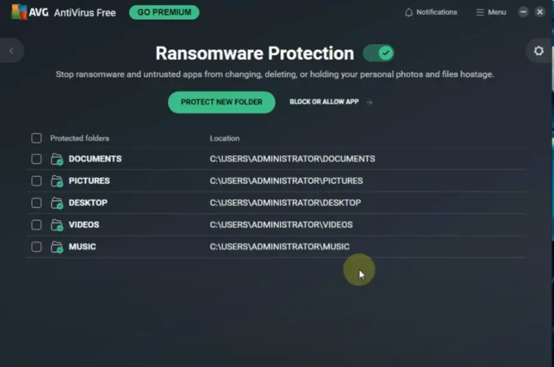Viewport: 554px width, 367px height.
Task: Open the hamburger Menu
Action: (x=491, y=13)
